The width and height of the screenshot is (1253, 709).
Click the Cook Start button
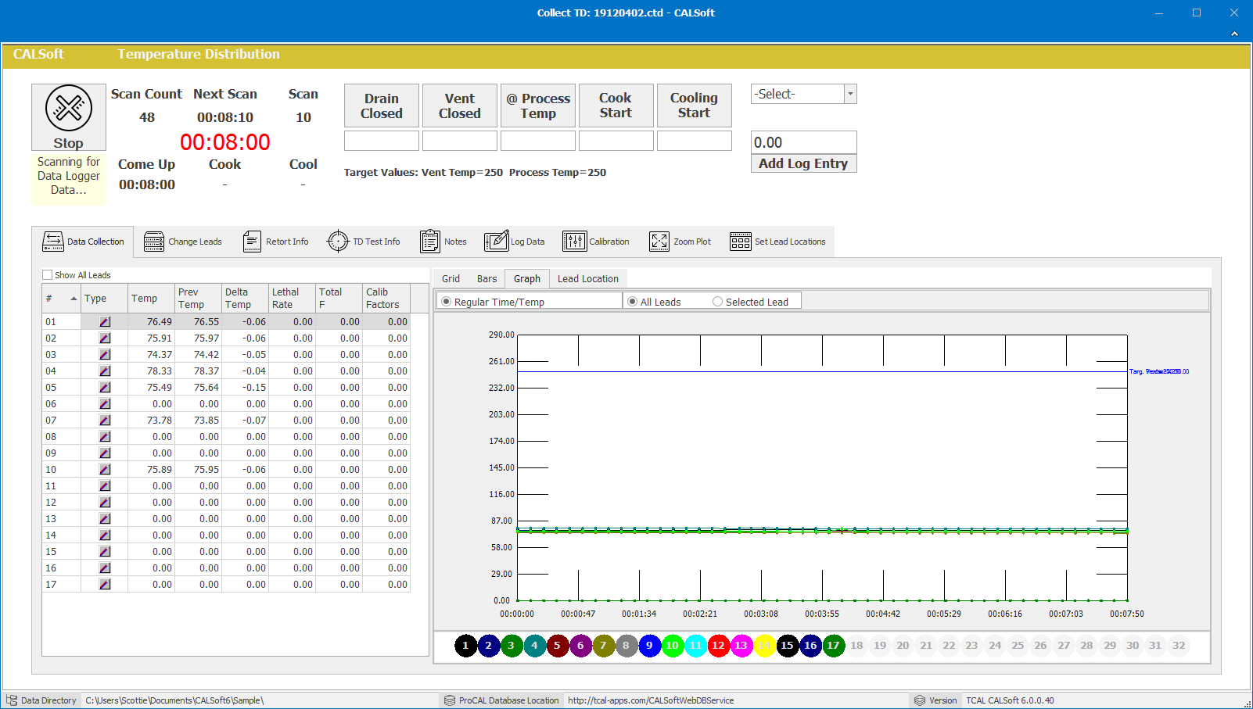point(616,106)
